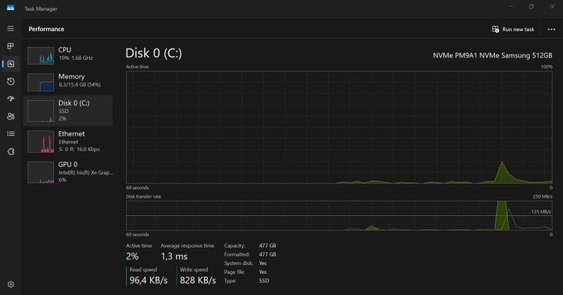Image resolution: width=563 pixels, height=295 pixels.
Task: Select the Performance page icon
Action: [11, 64]
